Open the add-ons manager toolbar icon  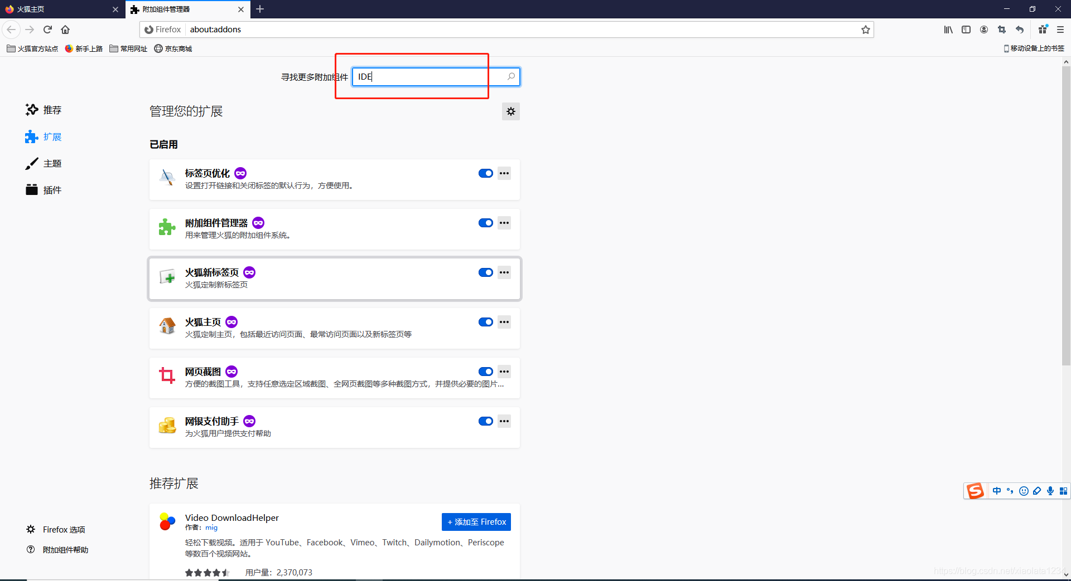pos(1043,30)
